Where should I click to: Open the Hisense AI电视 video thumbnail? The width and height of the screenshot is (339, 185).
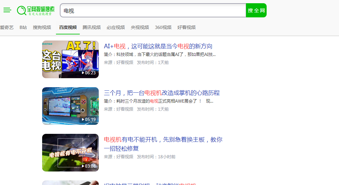(70, 59)
